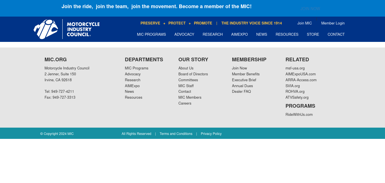The height and width of the screenshot is (183, 385).
Task: Click the Fax: 949-727-3313 number
Action: click(x=60, y=98)
